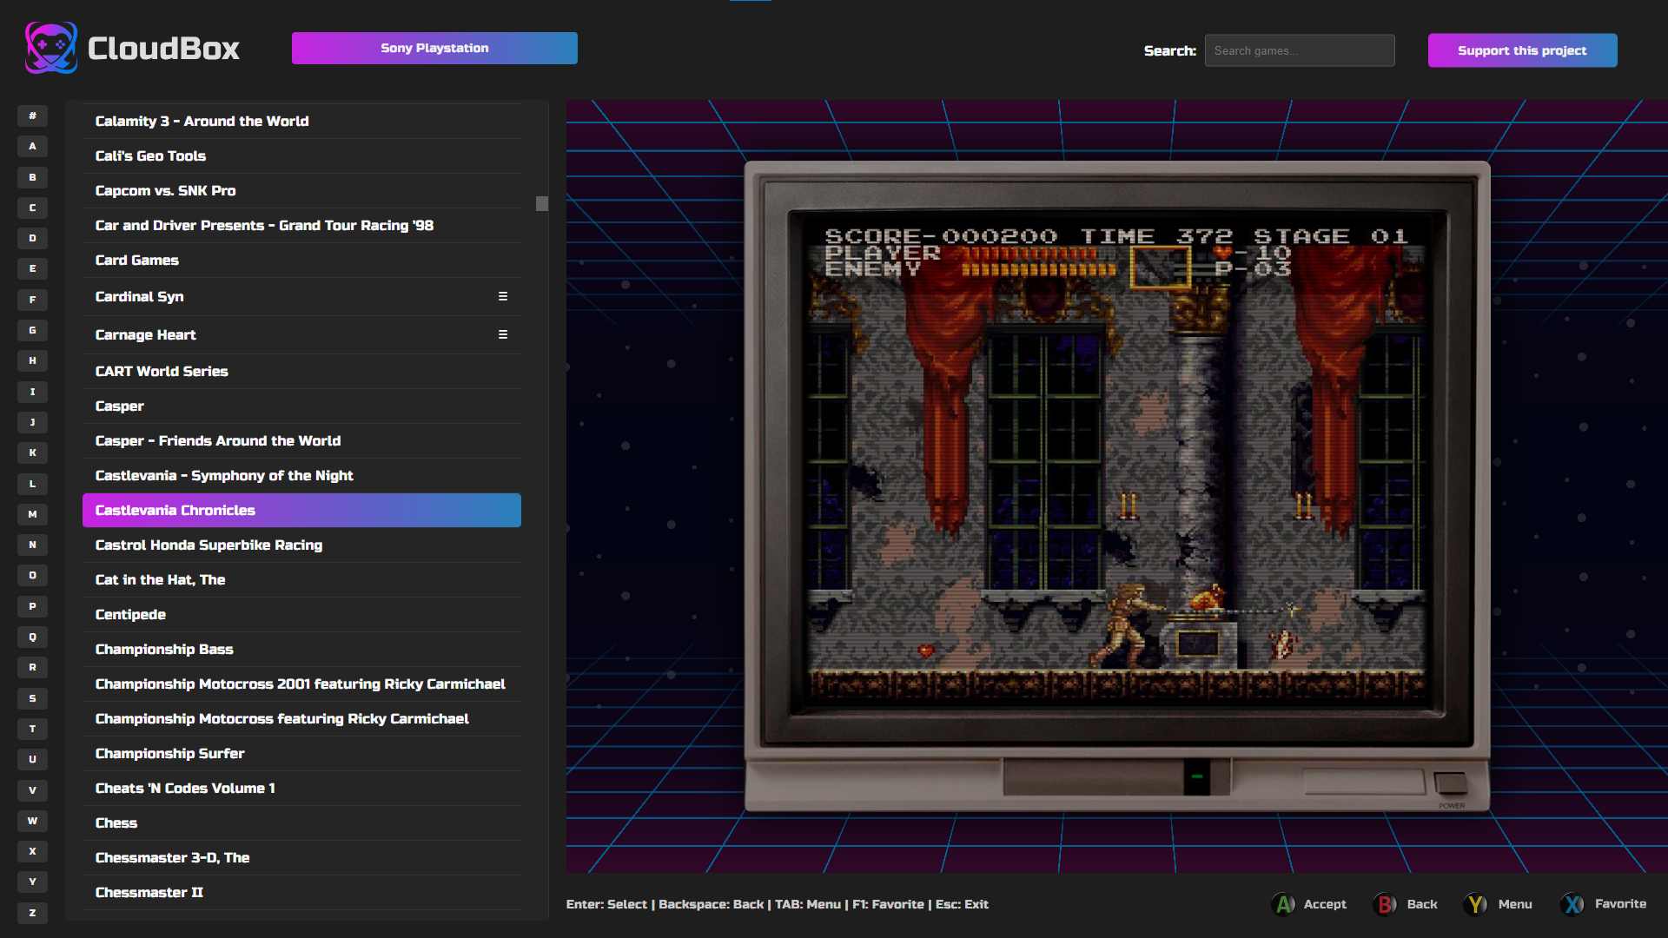Select Car and Driver Presents Grand Tour Racing '98
Viewport: 1668px width, 938px height.
(x=301, y=225)
